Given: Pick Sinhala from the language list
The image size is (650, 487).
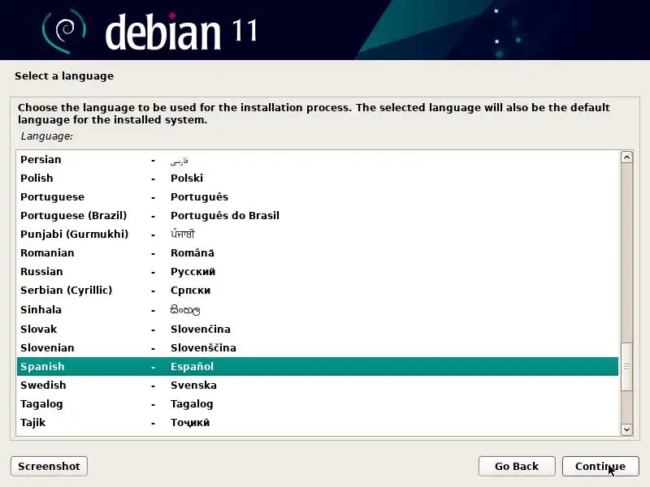Looking at the screenshot, I should (x=318, y=310).
